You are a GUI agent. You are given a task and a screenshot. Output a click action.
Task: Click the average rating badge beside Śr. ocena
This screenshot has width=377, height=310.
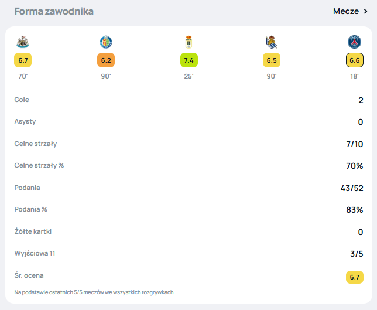[355, 277]
